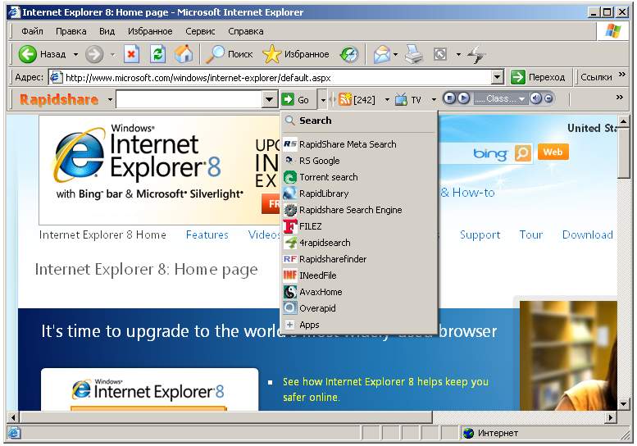Click the TV icon in Rapidshare toolbar

[401, 99]
